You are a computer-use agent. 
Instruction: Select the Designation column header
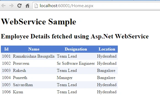(76, 49)
